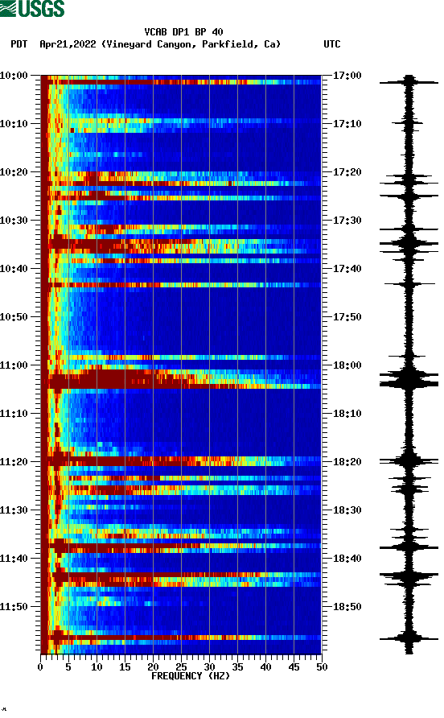The width and height of the screenshot is (444, 718).
Task: Click the "17:30" UTC time label
Action: coord(347,221)
